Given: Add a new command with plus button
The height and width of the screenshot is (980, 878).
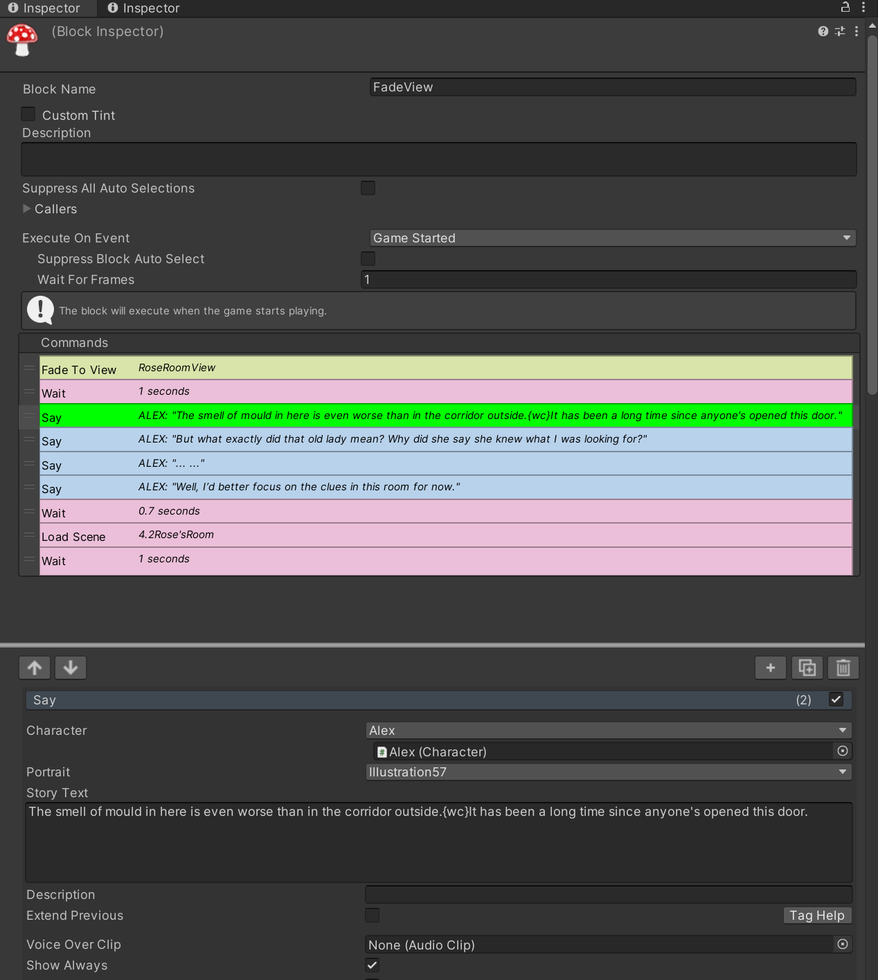Looking at the screenshot, I should click(771, 668).
